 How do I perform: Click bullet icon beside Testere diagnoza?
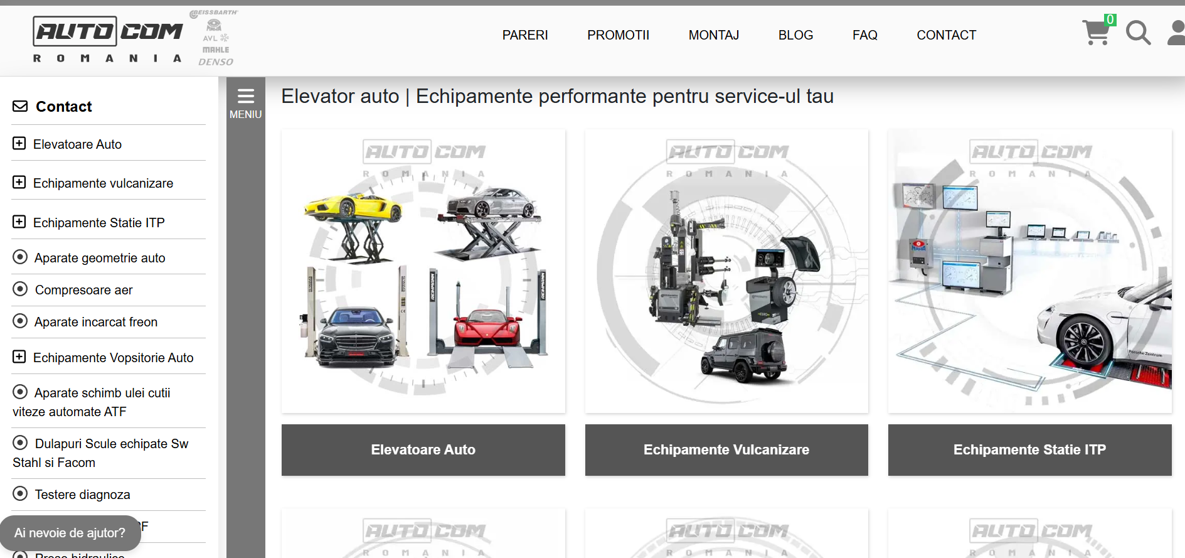coord(20,493)
